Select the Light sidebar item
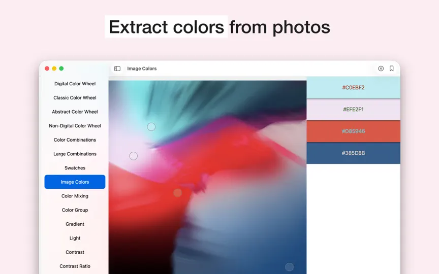439x274 pixels. pos(75,238)
